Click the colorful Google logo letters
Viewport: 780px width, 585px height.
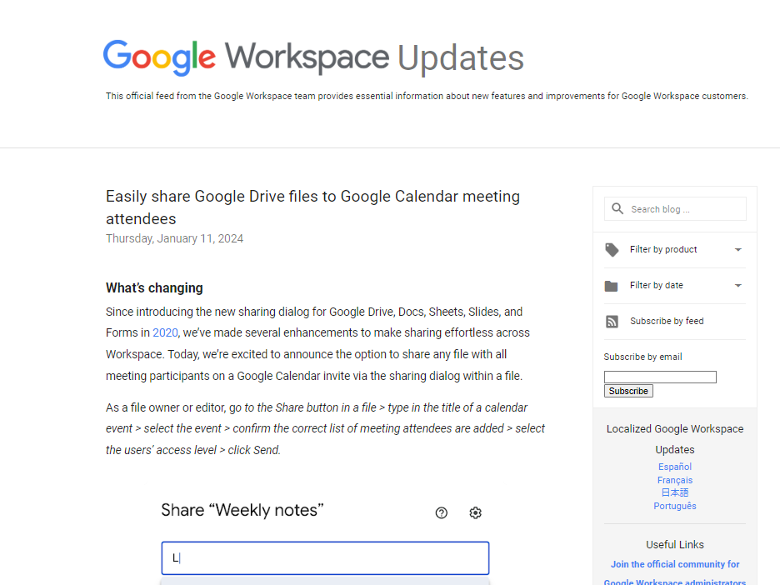[159, 57]
